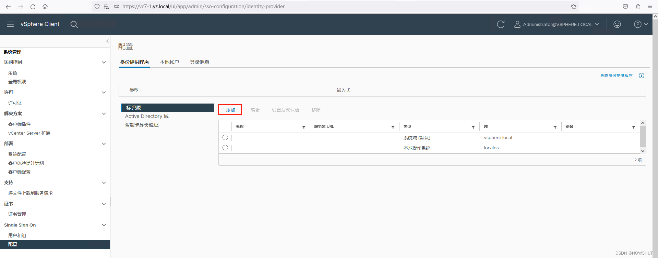Click the vSphere search magnifier icon

point(74,24)
